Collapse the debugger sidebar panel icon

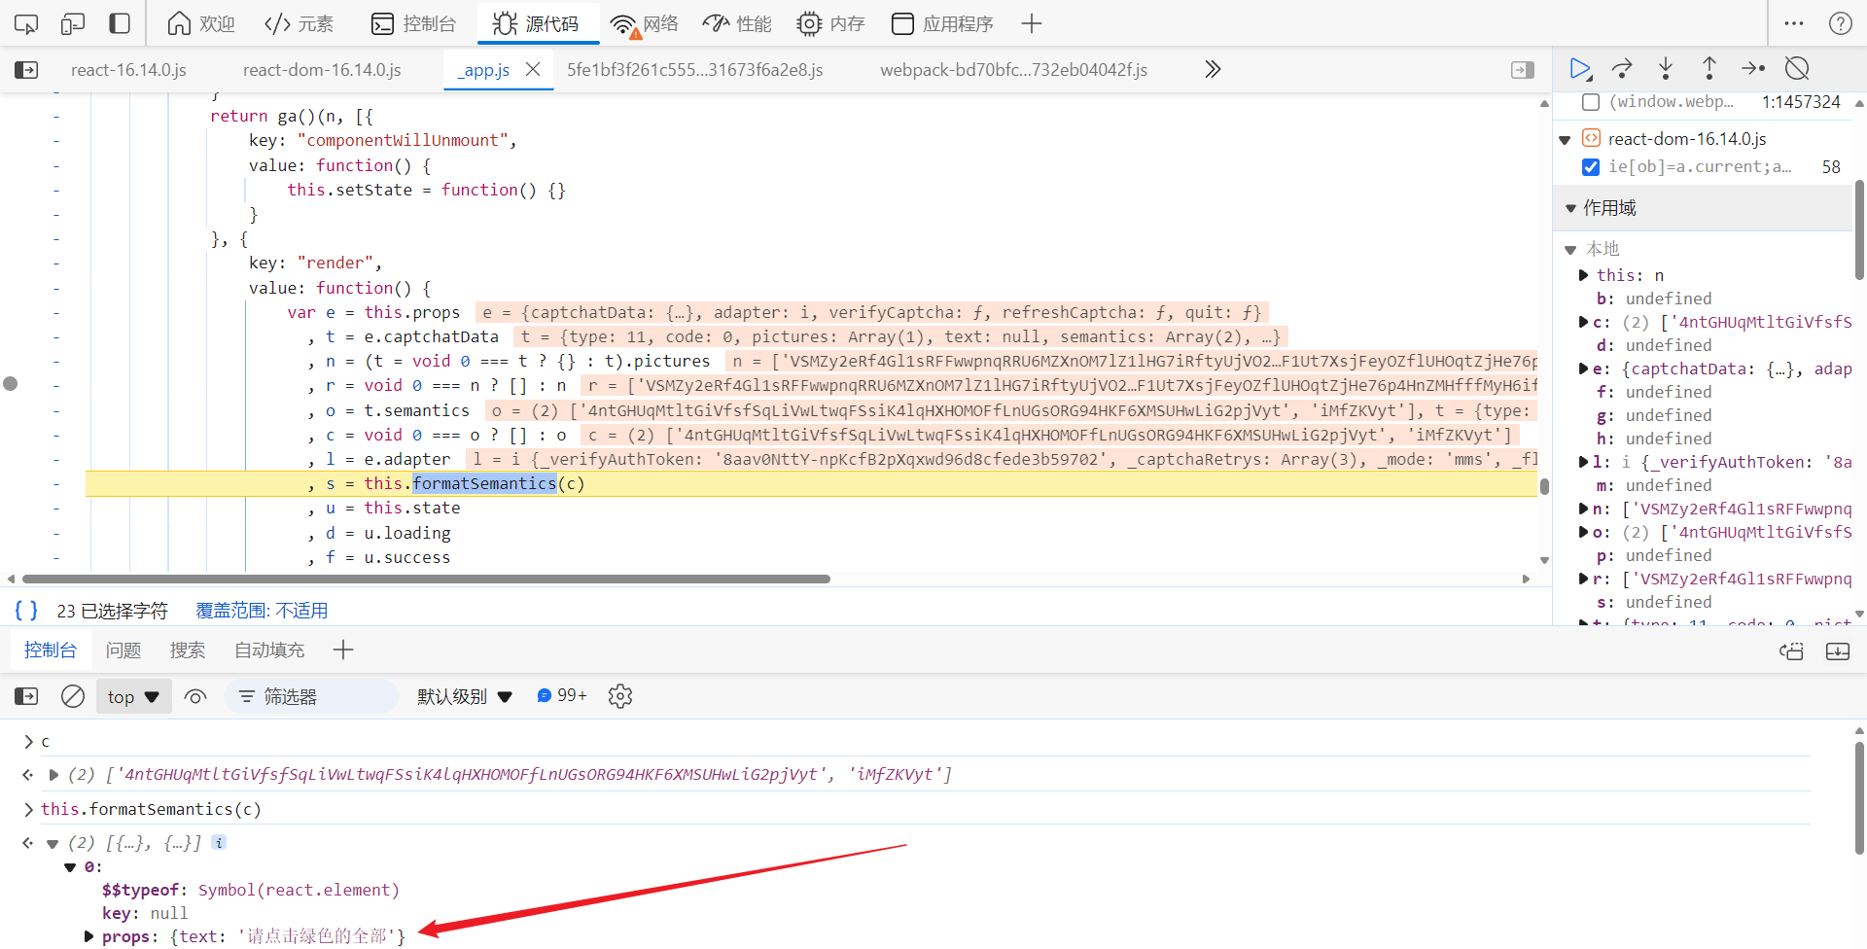[1523, 70]
